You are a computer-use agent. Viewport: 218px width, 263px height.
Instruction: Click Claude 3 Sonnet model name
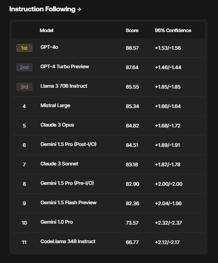(x=59, y=164)
